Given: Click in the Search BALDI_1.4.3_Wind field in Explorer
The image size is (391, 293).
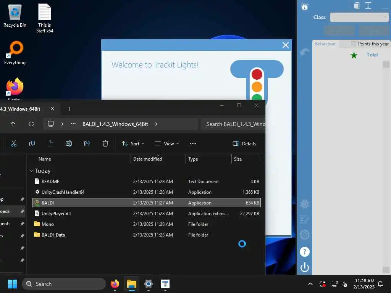Looking at the screenshot, I should pos(233,124).
